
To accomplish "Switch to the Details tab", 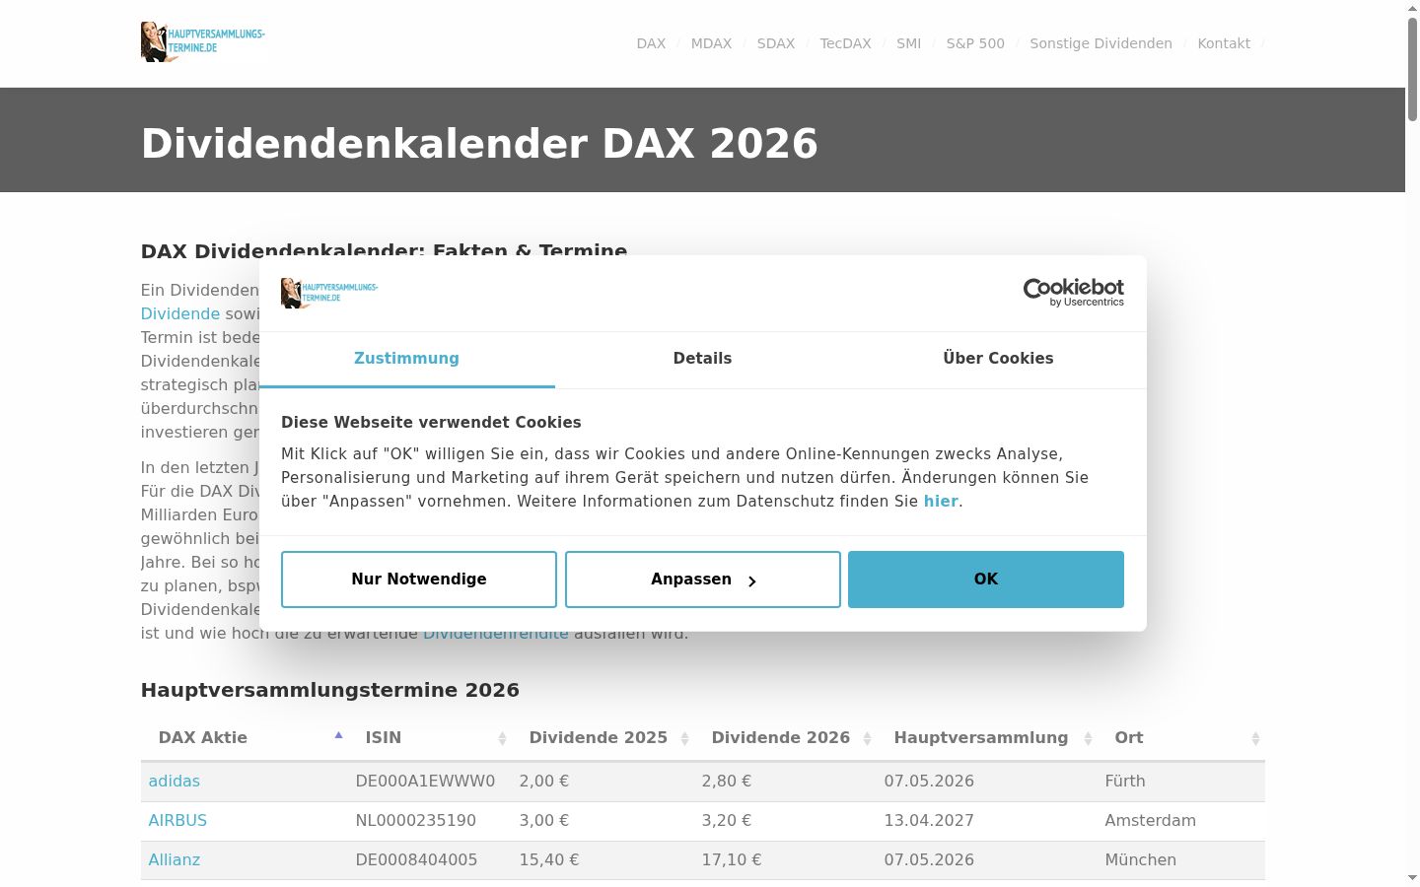I will pyautogui.click(x=702, y=359).
